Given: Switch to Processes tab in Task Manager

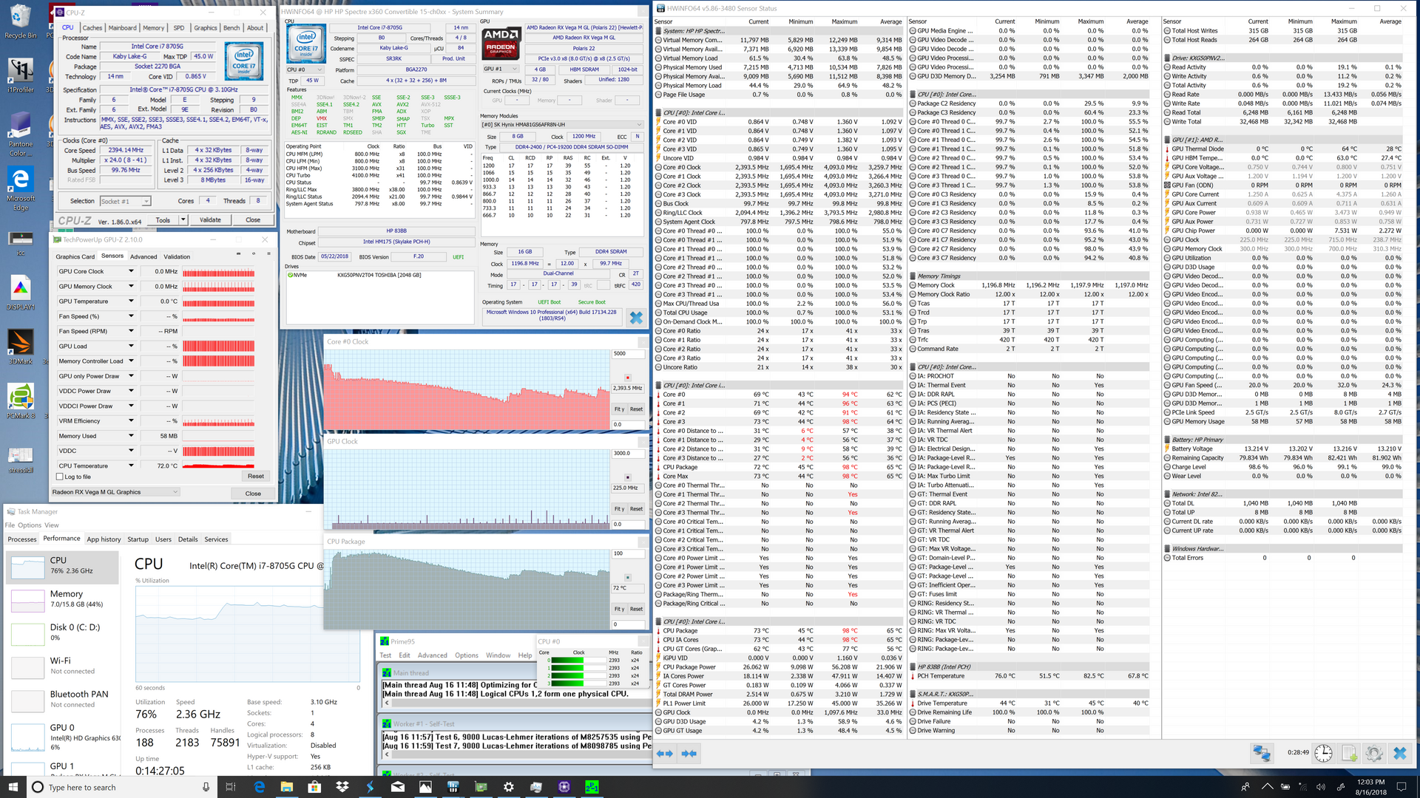Looking at the screenshot, I should coord(22,539).
